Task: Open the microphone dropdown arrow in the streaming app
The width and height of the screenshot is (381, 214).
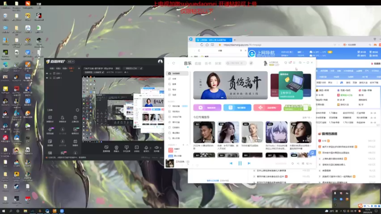Action: click(150, 148)
